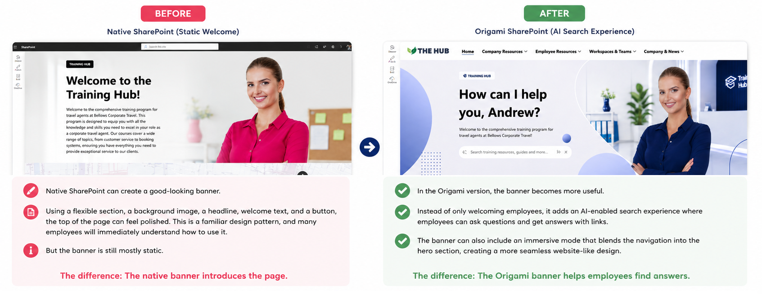Expand the Company & News menu
The width and height of the screenshot is (762, 294).
[664, 52]
